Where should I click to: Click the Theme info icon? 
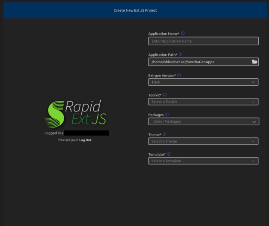164,134
